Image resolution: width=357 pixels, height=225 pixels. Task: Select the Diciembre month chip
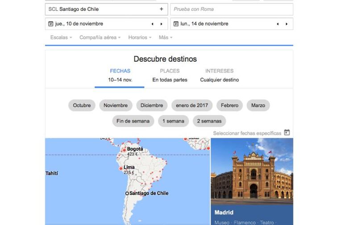152,106
